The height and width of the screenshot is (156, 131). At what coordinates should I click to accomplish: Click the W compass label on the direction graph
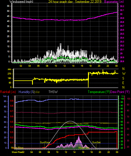click(x=124, y=74)
